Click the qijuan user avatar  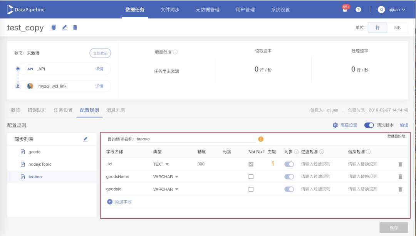click(x=381, y=10)
